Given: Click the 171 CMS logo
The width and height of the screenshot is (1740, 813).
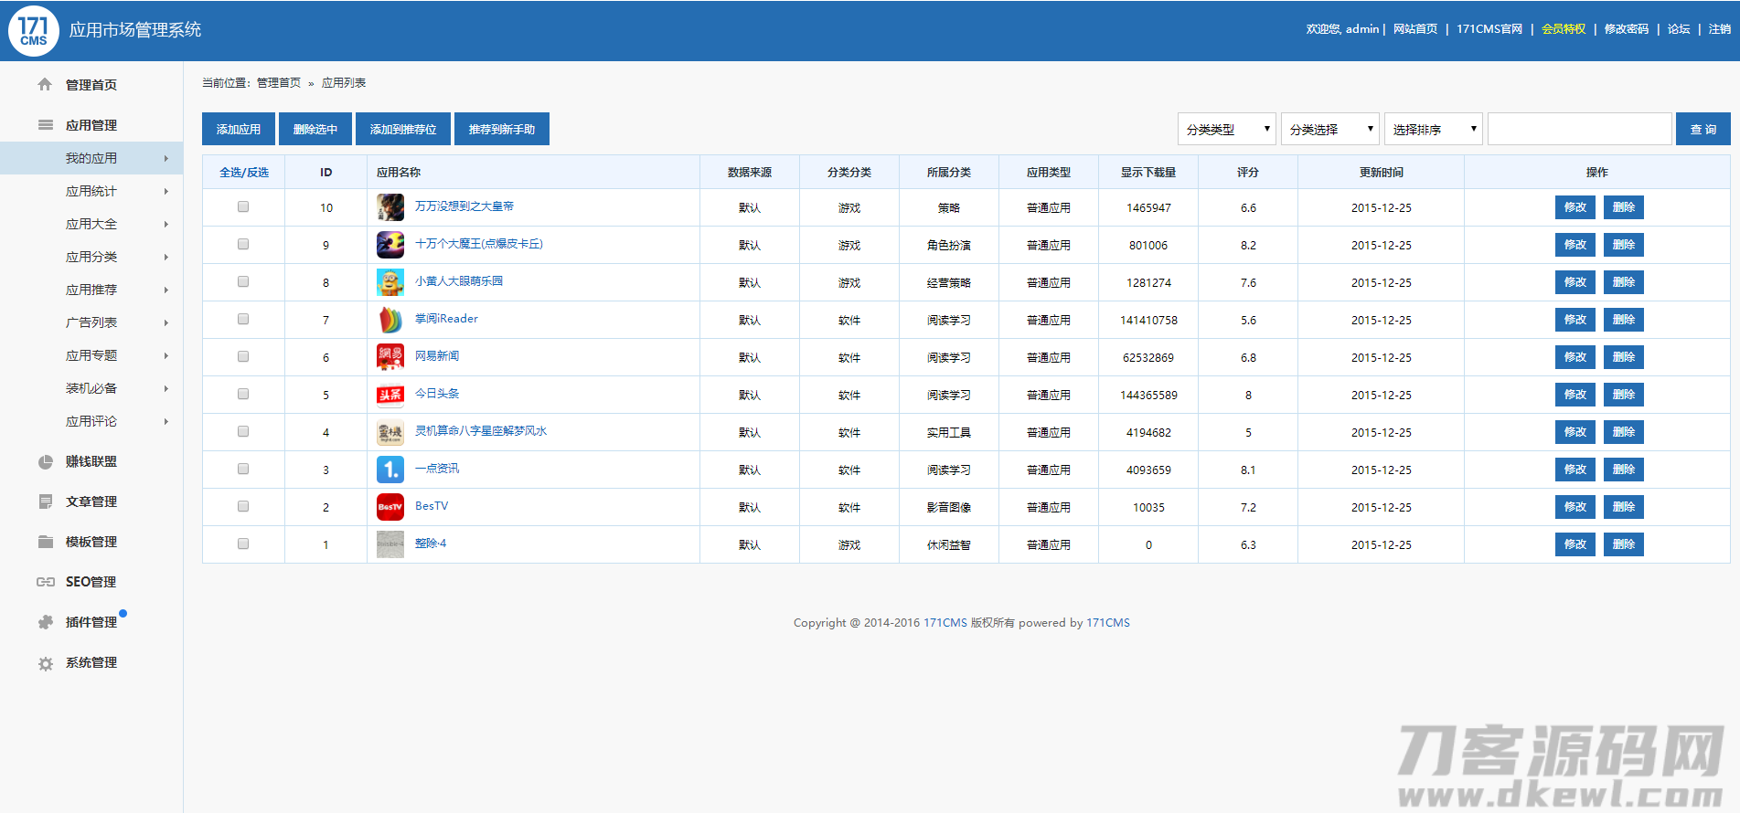Looking at the screenshot, I should click(x=34, y=30).
